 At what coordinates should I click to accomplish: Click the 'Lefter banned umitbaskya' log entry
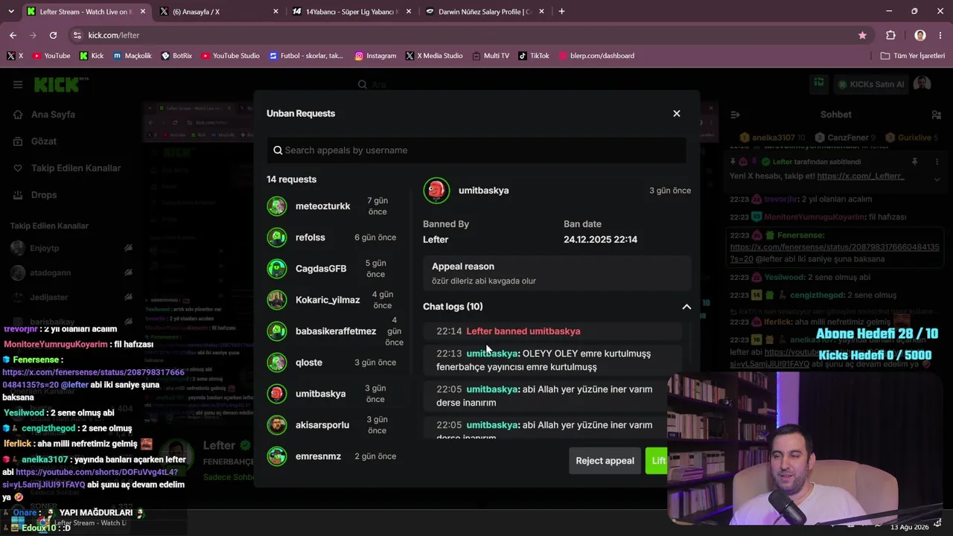523,331
